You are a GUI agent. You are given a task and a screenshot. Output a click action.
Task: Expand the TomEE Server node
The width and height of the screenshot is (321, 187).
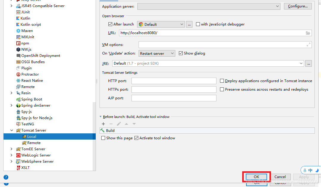click(x=12, y=149)
